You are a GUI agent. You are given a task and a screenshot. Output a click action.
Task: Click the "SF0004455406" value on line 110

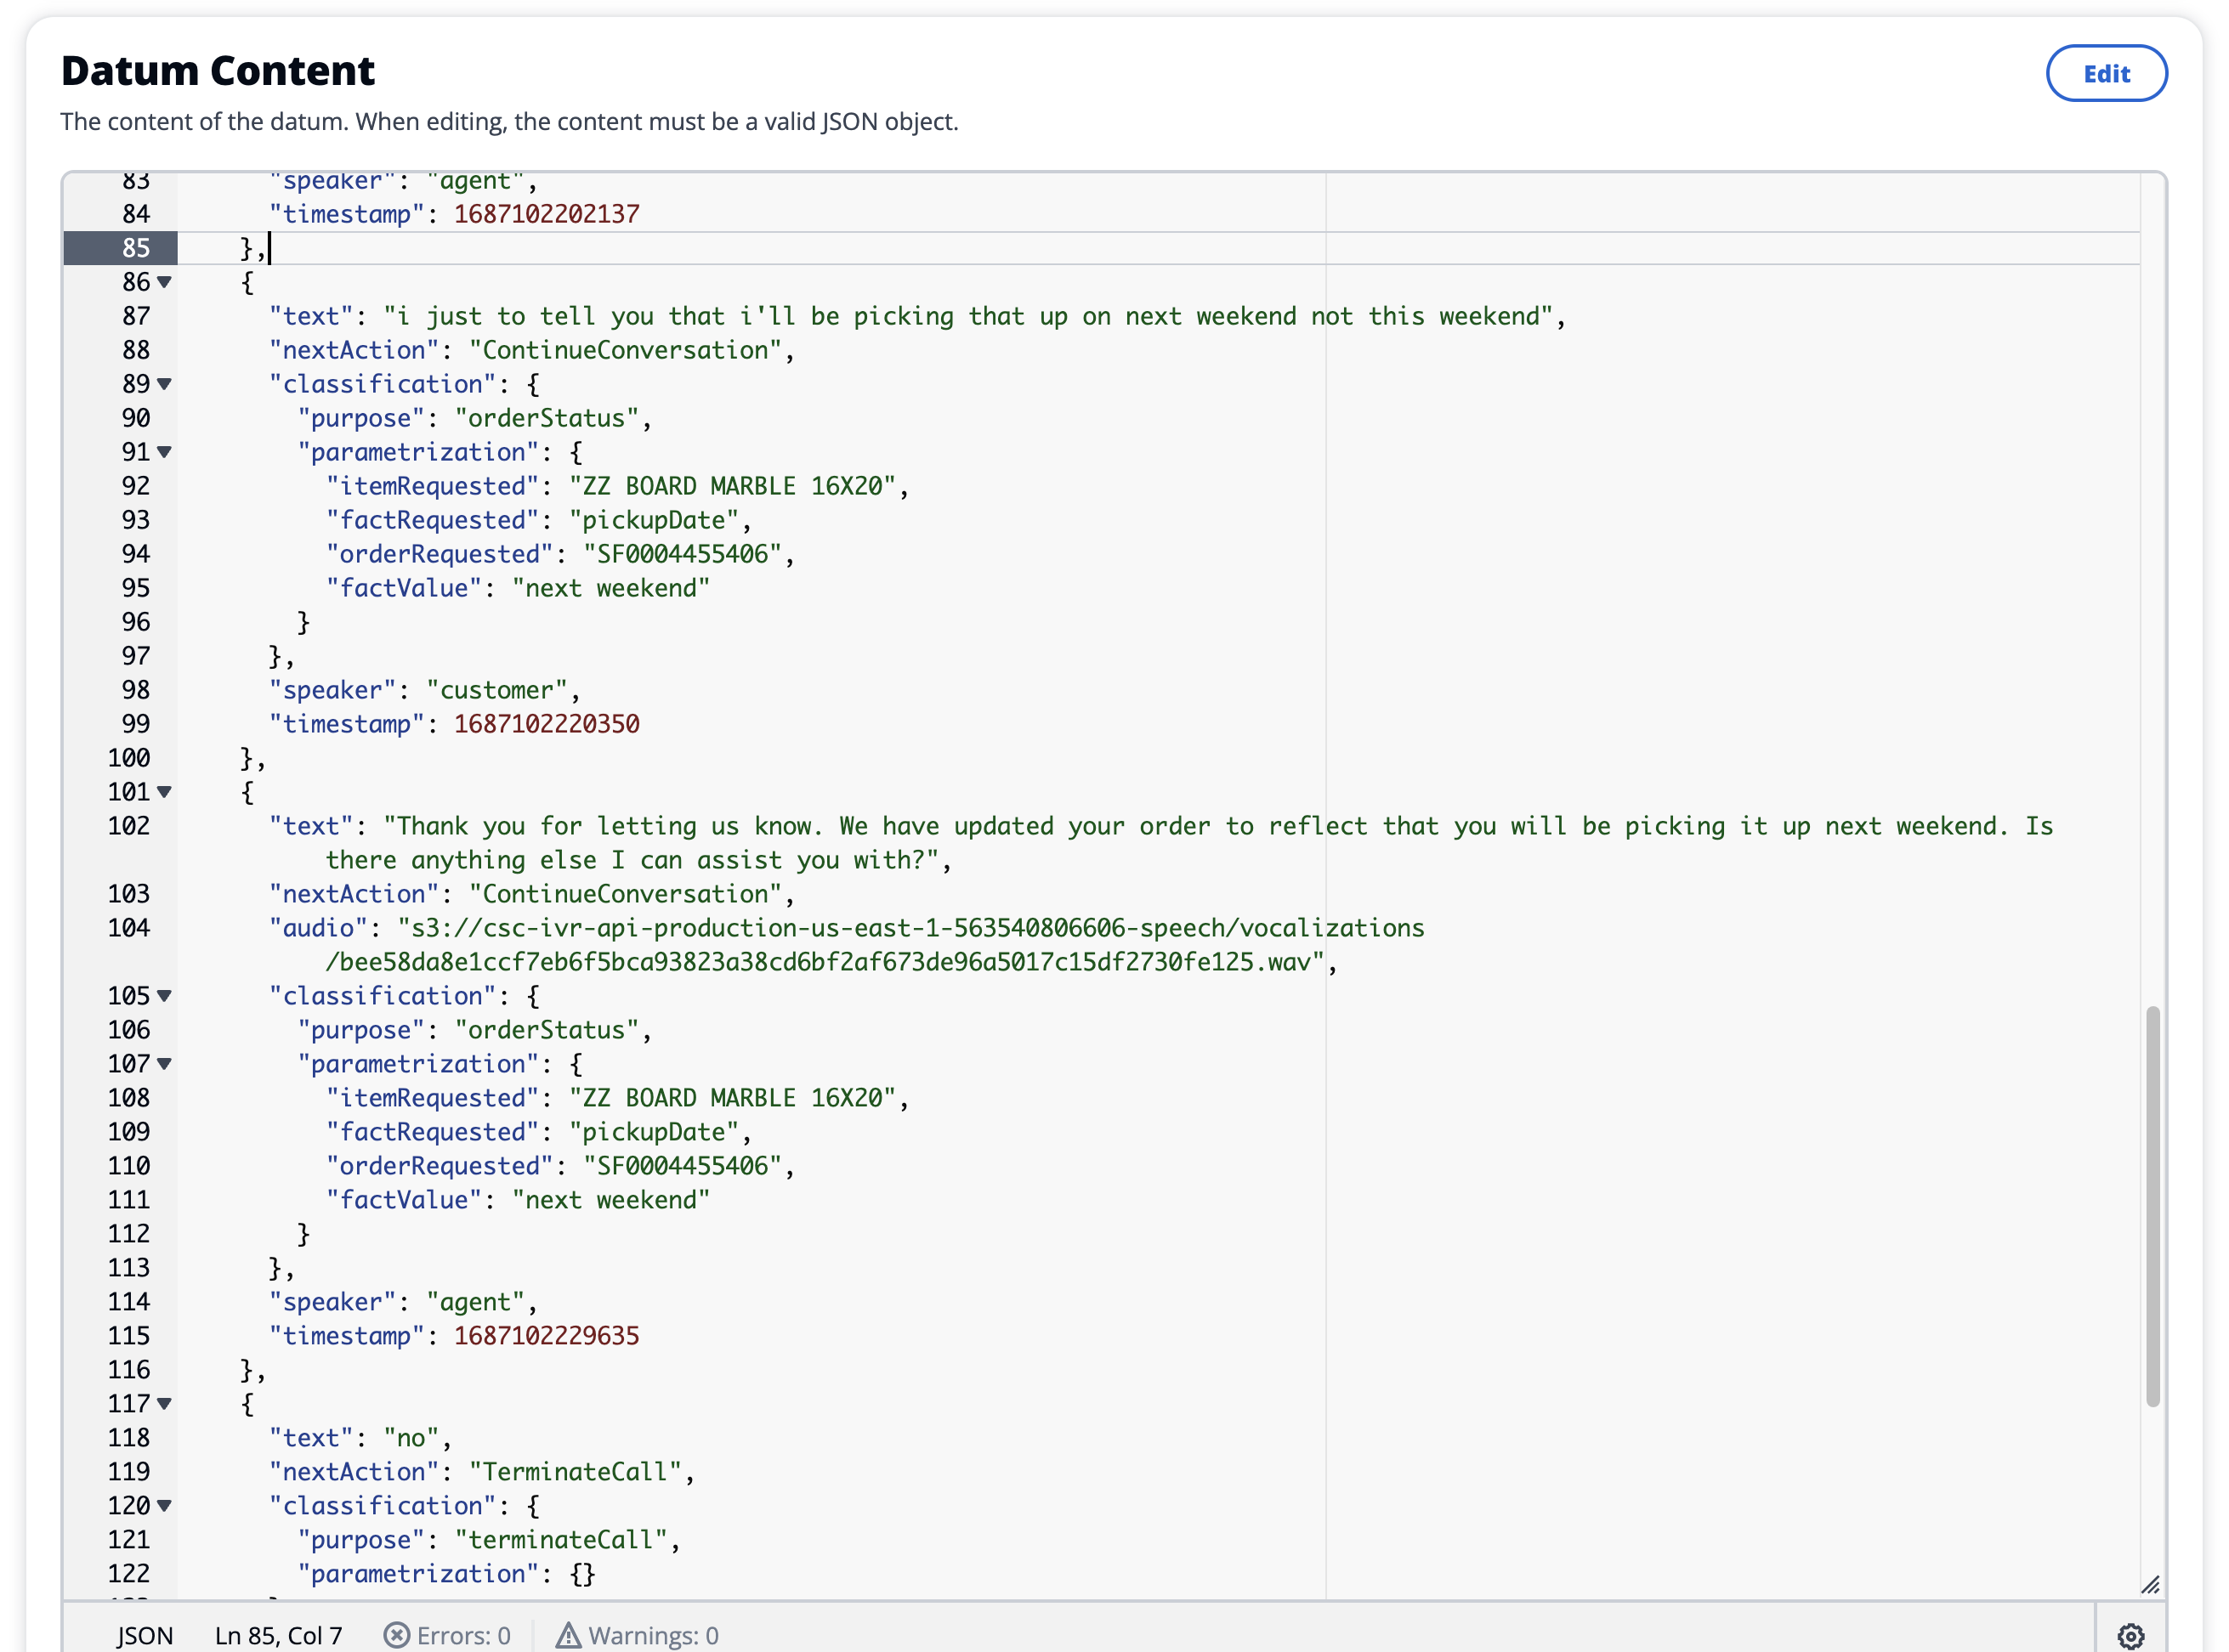pyautogui.click(x=683, y=1166)
